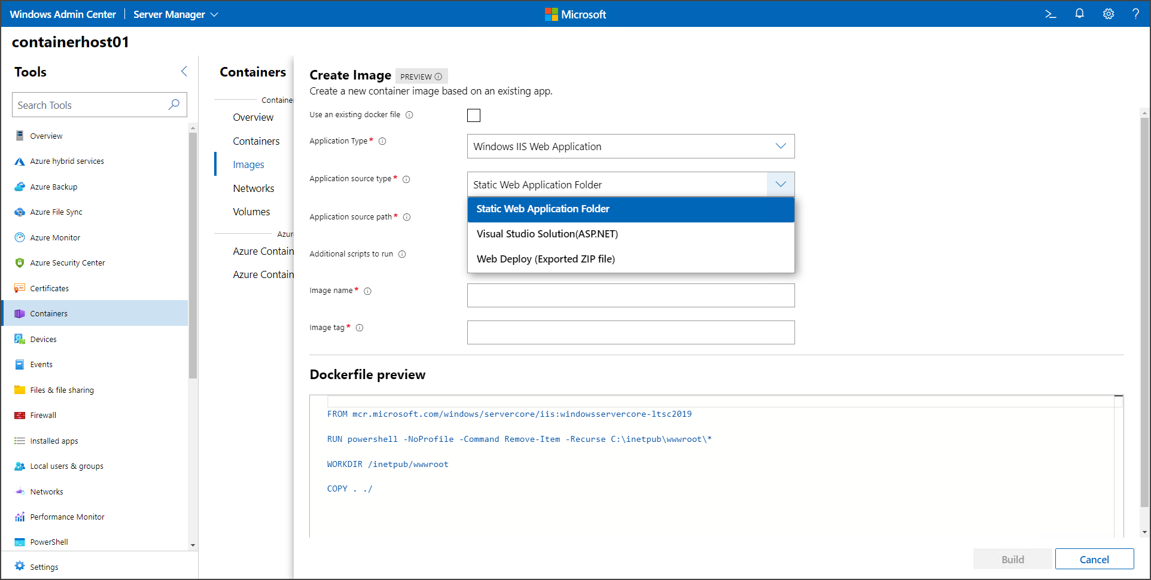Click the Tools list scrollbar thumb

coord(193,256)
